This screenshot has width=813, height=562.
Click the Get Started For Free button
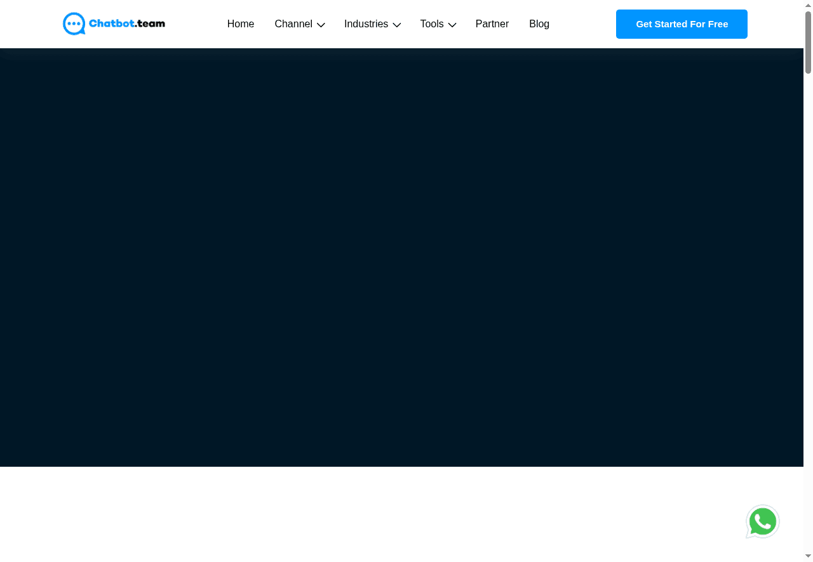point(681,23)
